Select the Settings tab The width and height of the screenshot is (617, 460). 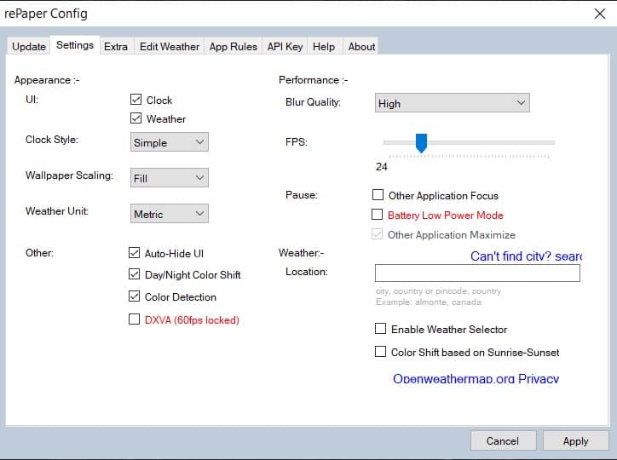click(x=75, y=45)
